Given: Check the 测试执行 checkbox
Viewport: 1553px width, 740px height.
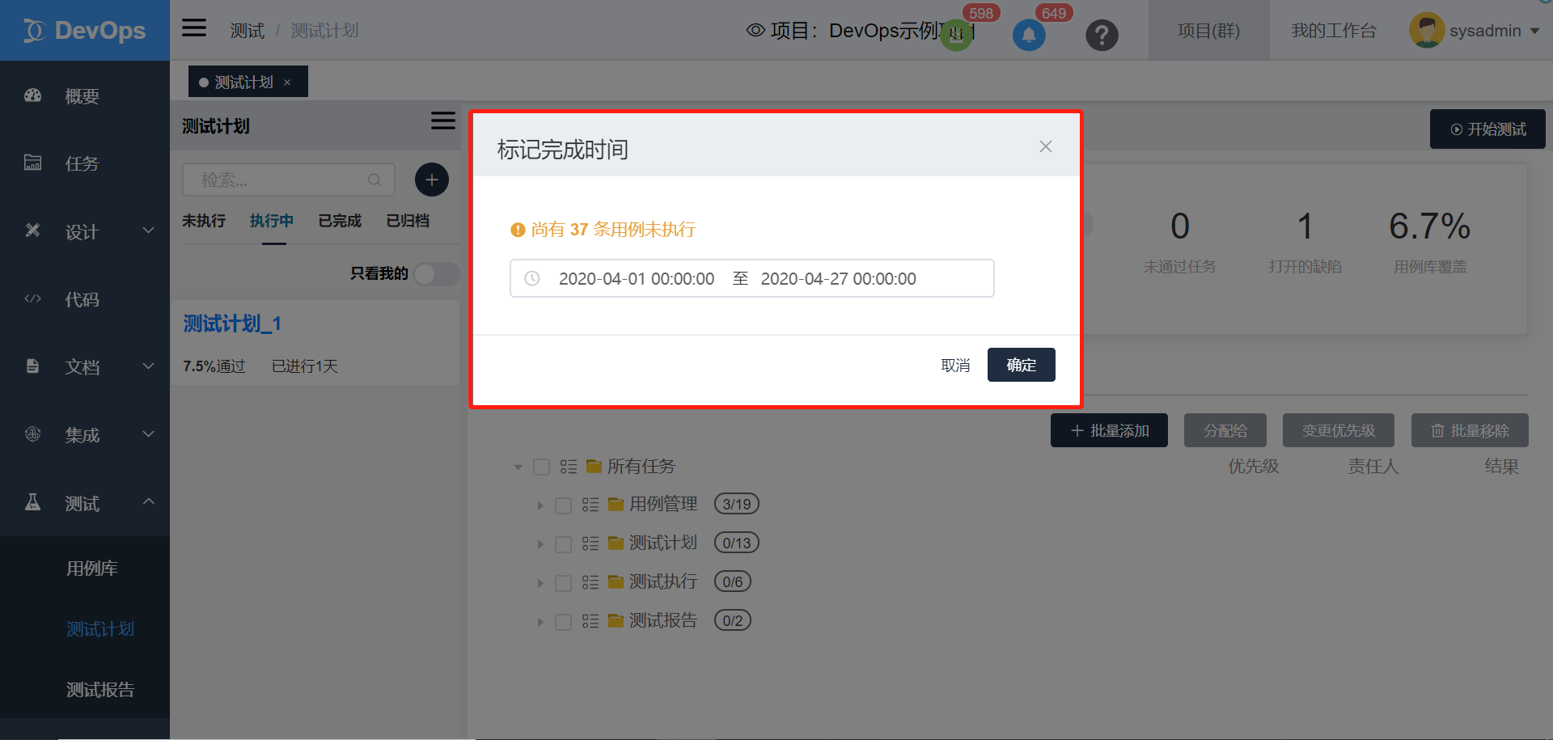Looking at the screenshot, I should click(564, 583).
